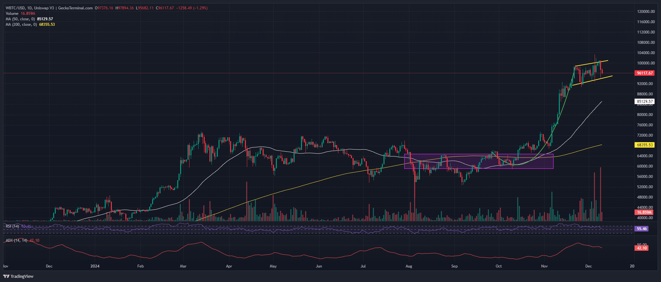661x282 pixels.
Task: Click the 112000.00 price axis label
Action: pos(646,32)
